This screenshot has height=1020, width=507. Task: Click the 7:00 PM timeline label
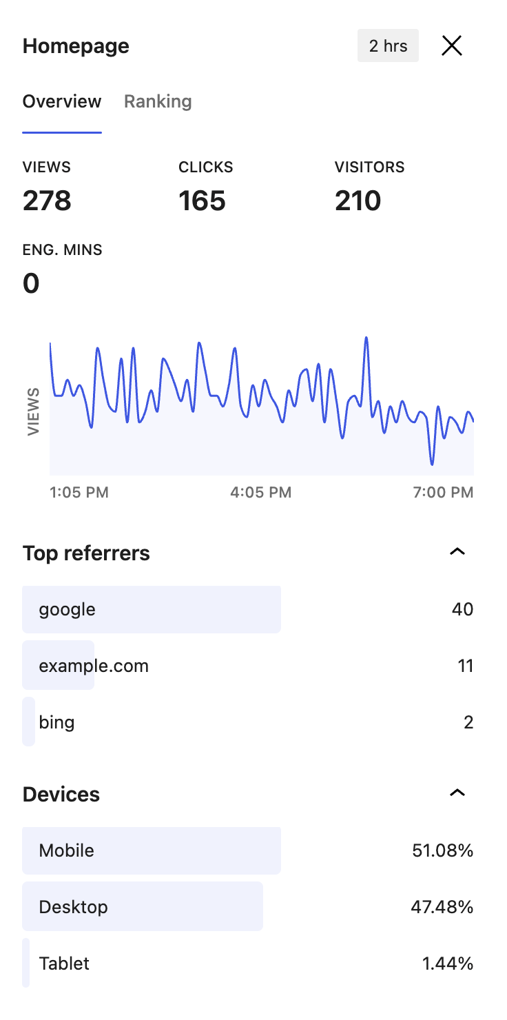click(x=444, y=493)
